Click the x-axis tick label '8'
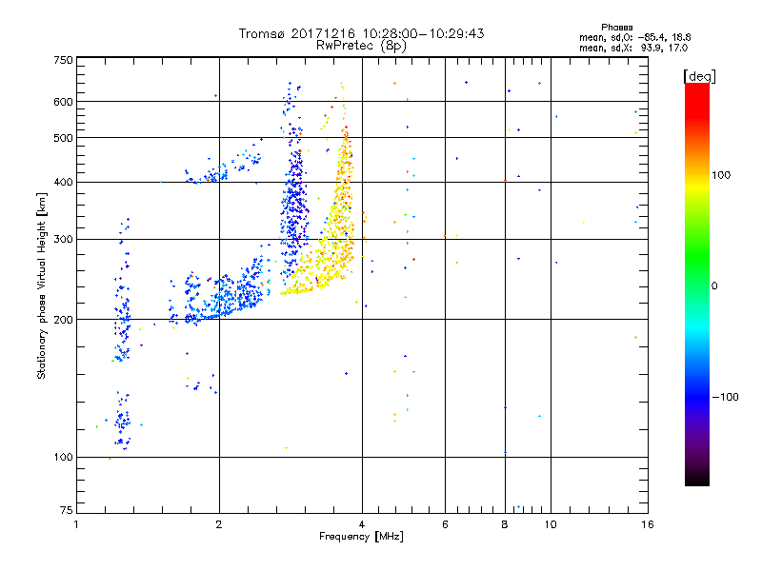 click(x=505, y=524)
